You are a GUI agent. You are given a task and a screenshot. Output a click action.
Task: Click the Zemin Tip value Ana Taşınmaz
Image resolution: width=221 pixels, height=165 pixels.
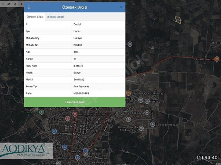(81, 86)
